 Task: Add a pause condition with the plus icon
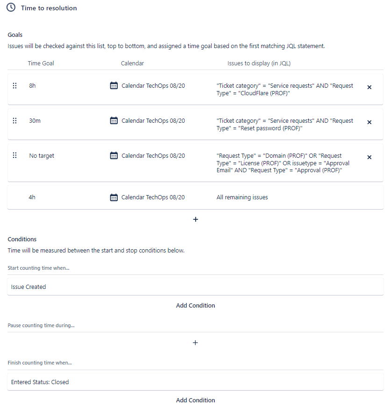[x=195, y=343]
